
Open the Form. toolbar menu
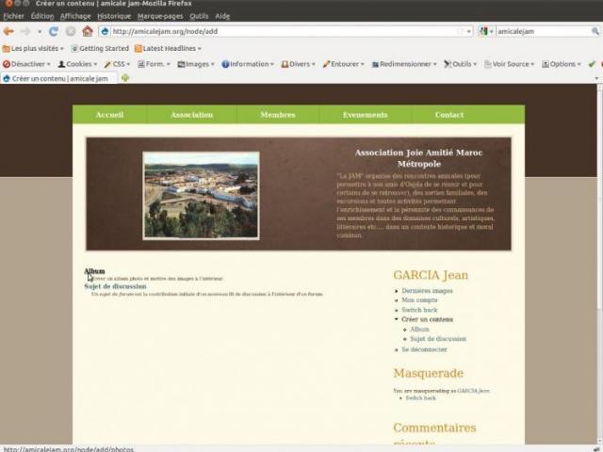point(154,64)
